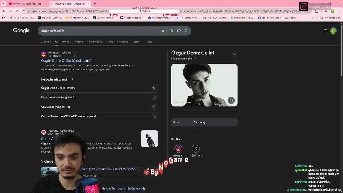The height and width of the screenshot is (193, 343).
Task: Open the Tools dropdown
Action: 150,42
